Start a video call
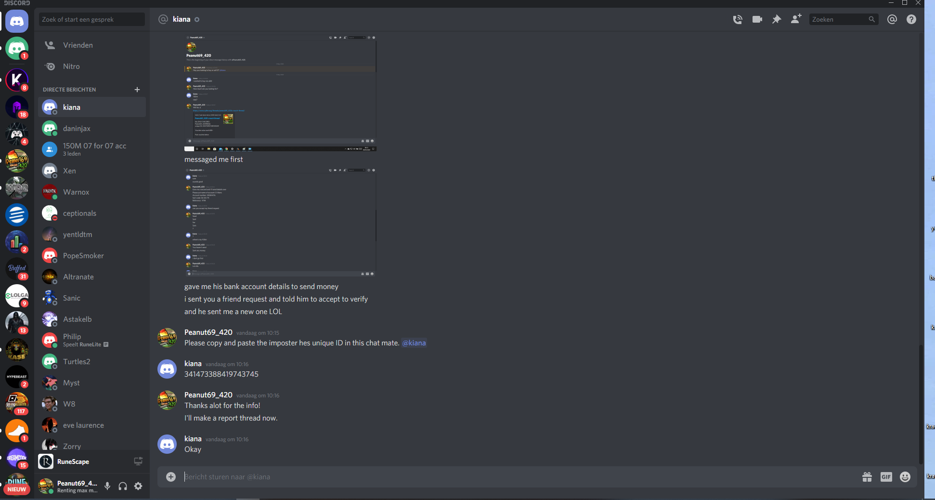This screenshot has height=500, width=935. pyautogui.click(x=757, y=19)
